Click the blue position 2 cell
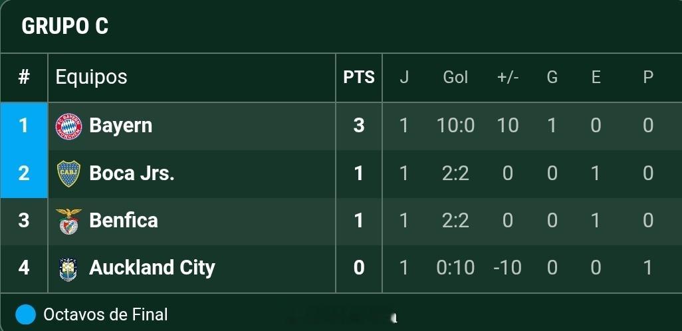The width and height of the screenshot is (682, 331). click(24, 173)
